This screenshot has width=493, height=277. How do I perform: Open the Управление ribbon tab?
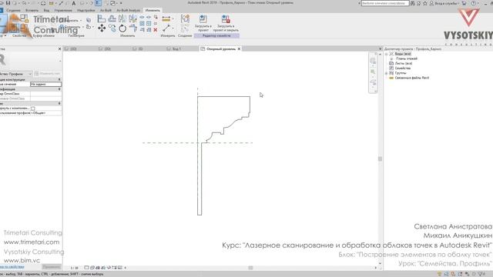click(63, 10)
